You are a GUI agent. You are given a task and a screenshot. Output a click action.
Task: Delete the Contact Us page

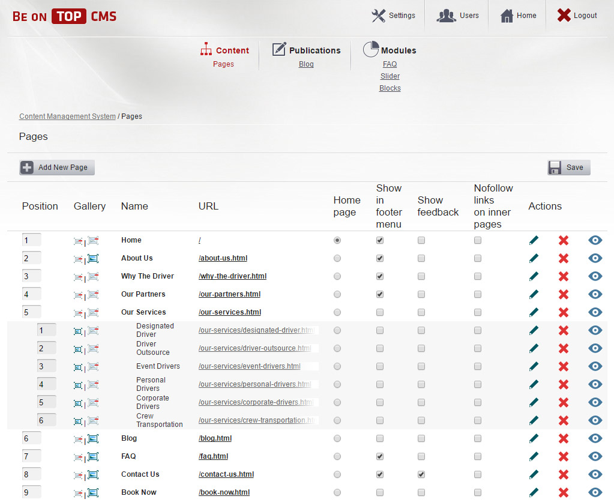[x=564, y=474]
